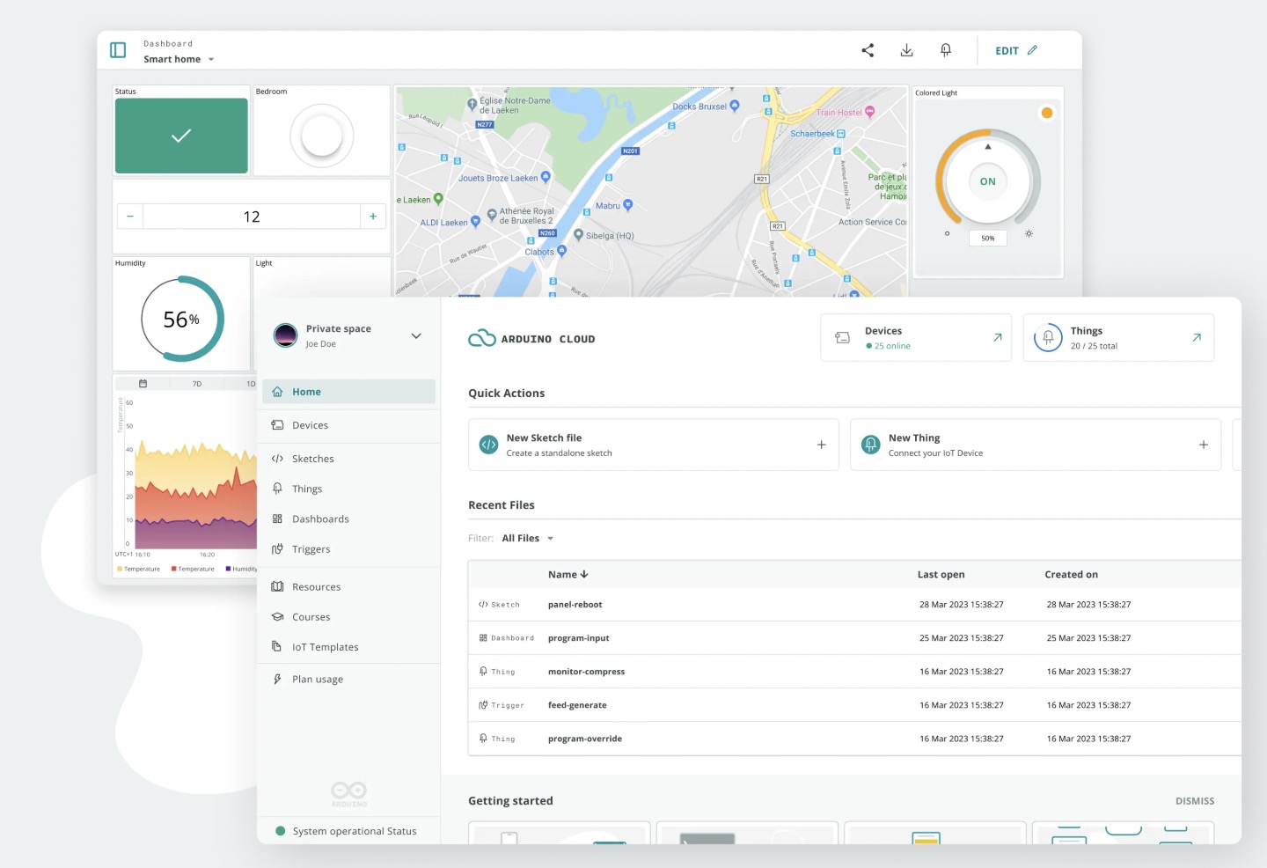Toggle the green Status check widget
This screenshot has height=868, width=1267.
pos(181,136)
